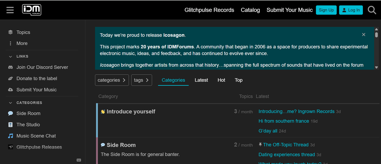Click the Log In button

click(351, 10)
